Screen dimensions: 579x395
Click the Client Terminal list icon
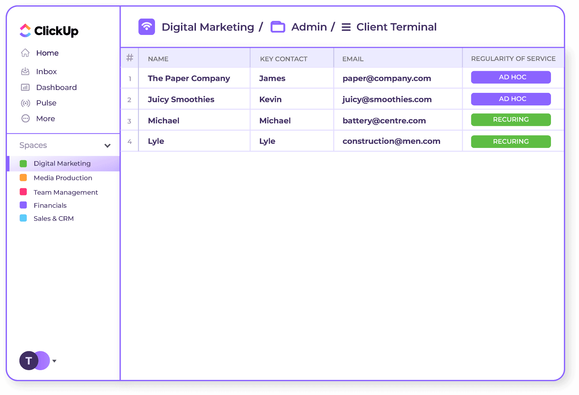(x=346, y=27)
